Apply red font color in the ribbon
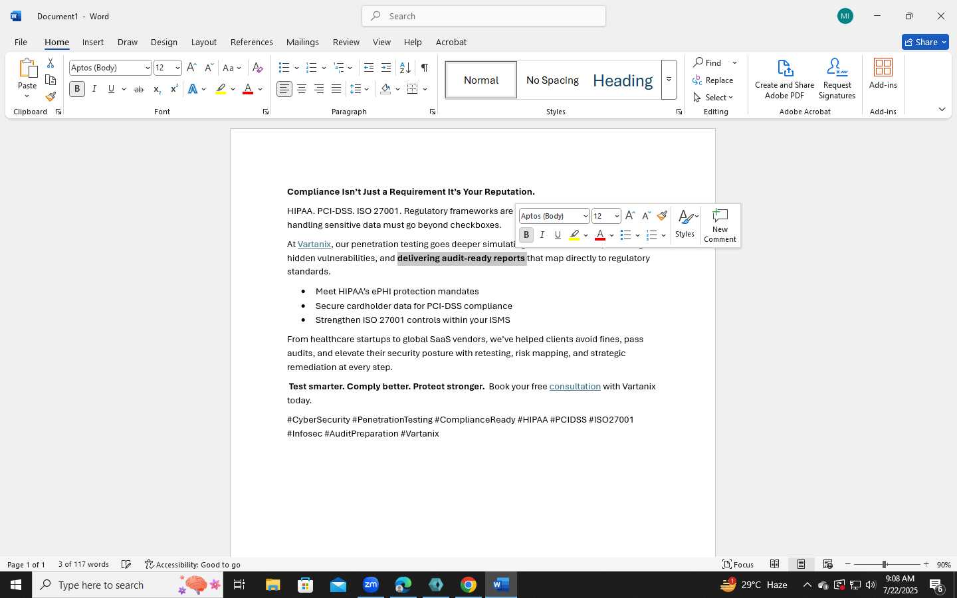 [248, 89]
